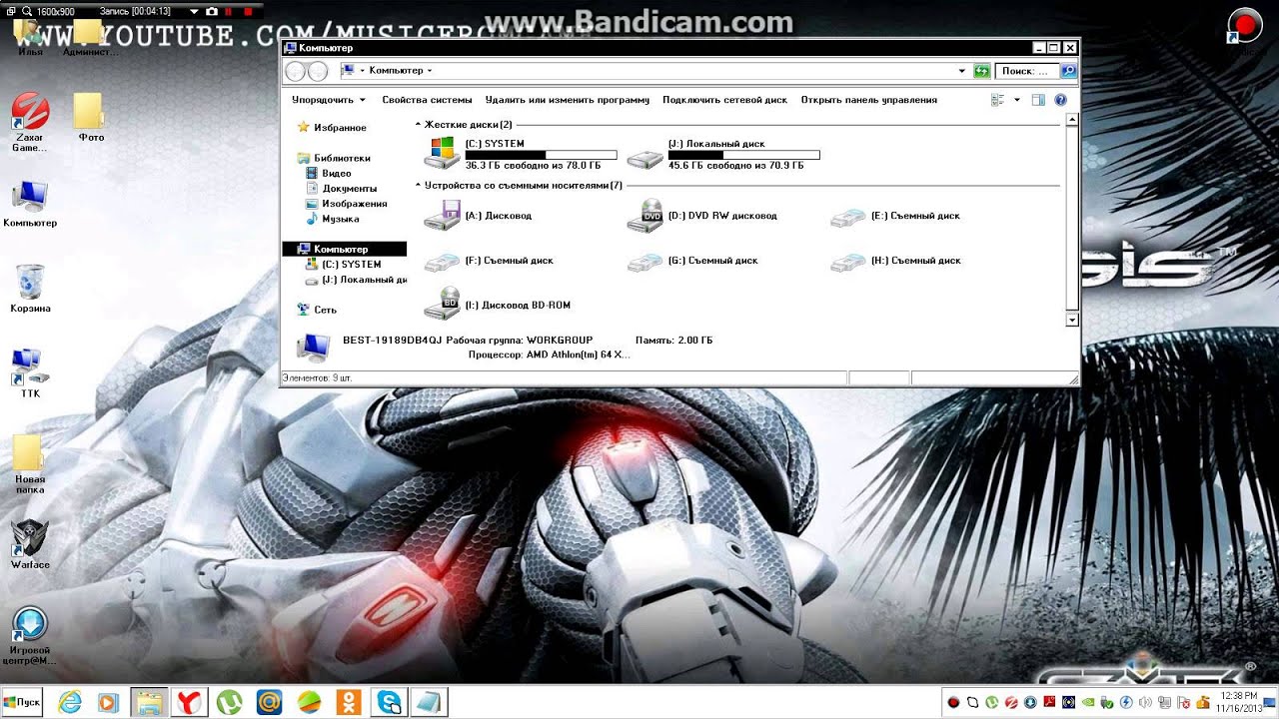Open Музыка library in sidebar
1279x719 pixels.
[341, 219]
